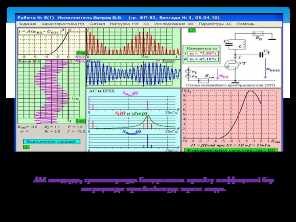The width and height of the screenshot is (296, 222).
Task: Click the voltage u modulation value field
Action: coord(203,59)
